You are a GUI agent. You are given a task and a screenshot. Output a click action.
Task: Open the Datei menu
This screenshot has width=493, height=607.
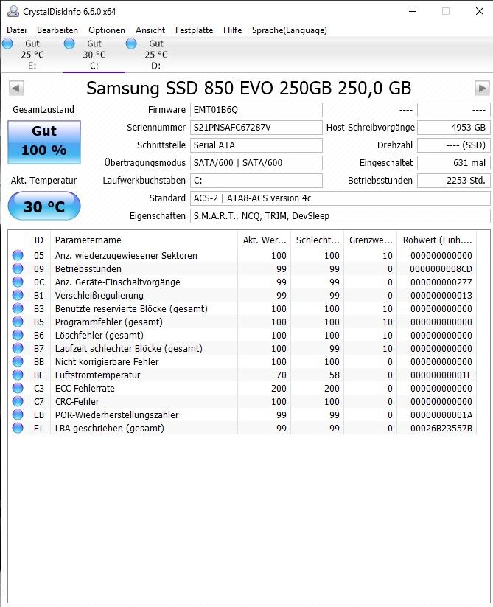point(17,30)
